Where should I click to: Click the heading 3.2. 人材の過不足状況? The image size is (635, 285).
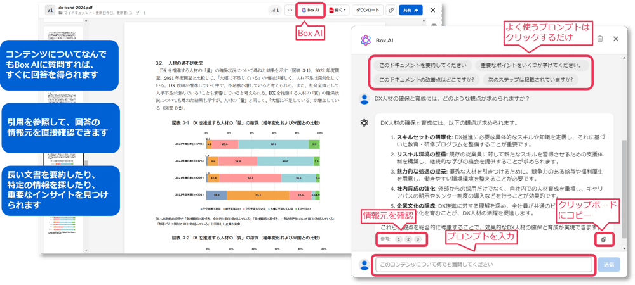(178, 63)
